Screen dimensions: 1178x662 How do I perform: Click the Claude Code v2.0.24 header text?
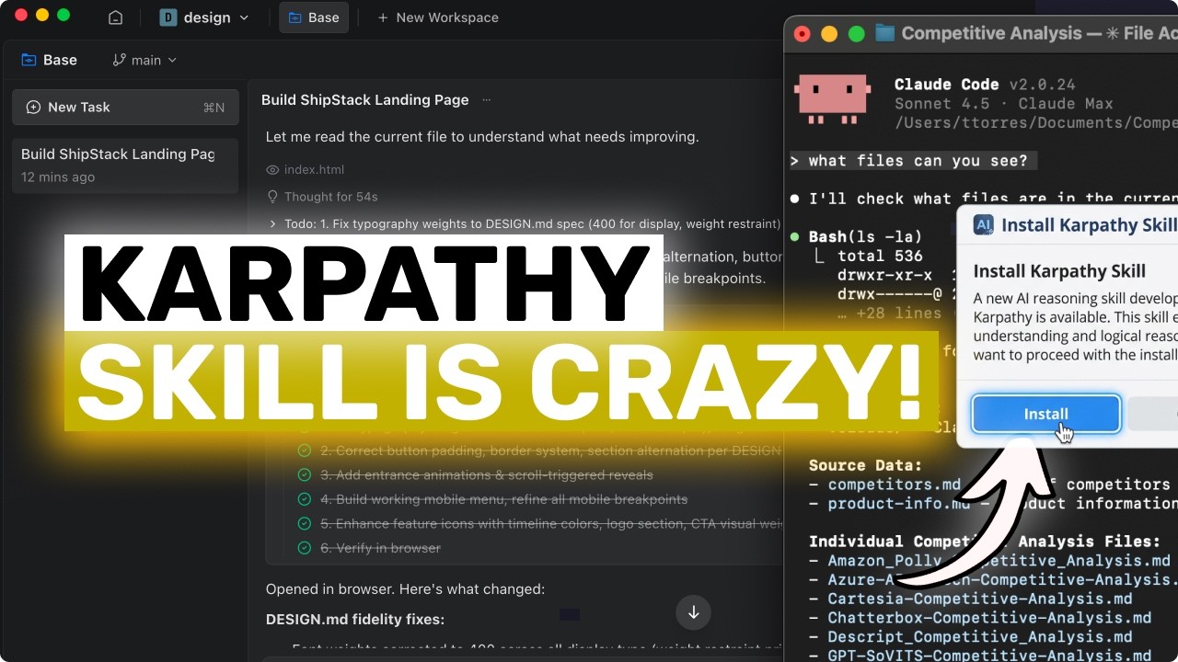985,85
